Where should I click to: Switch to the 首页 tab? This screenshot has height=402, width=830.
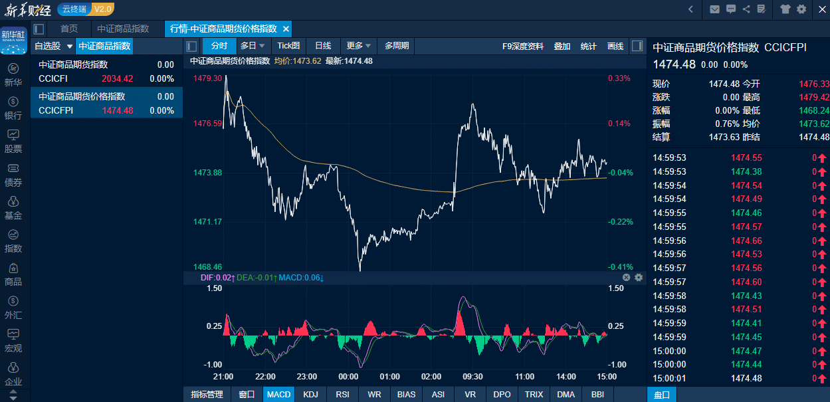click(x=69, y=29)
